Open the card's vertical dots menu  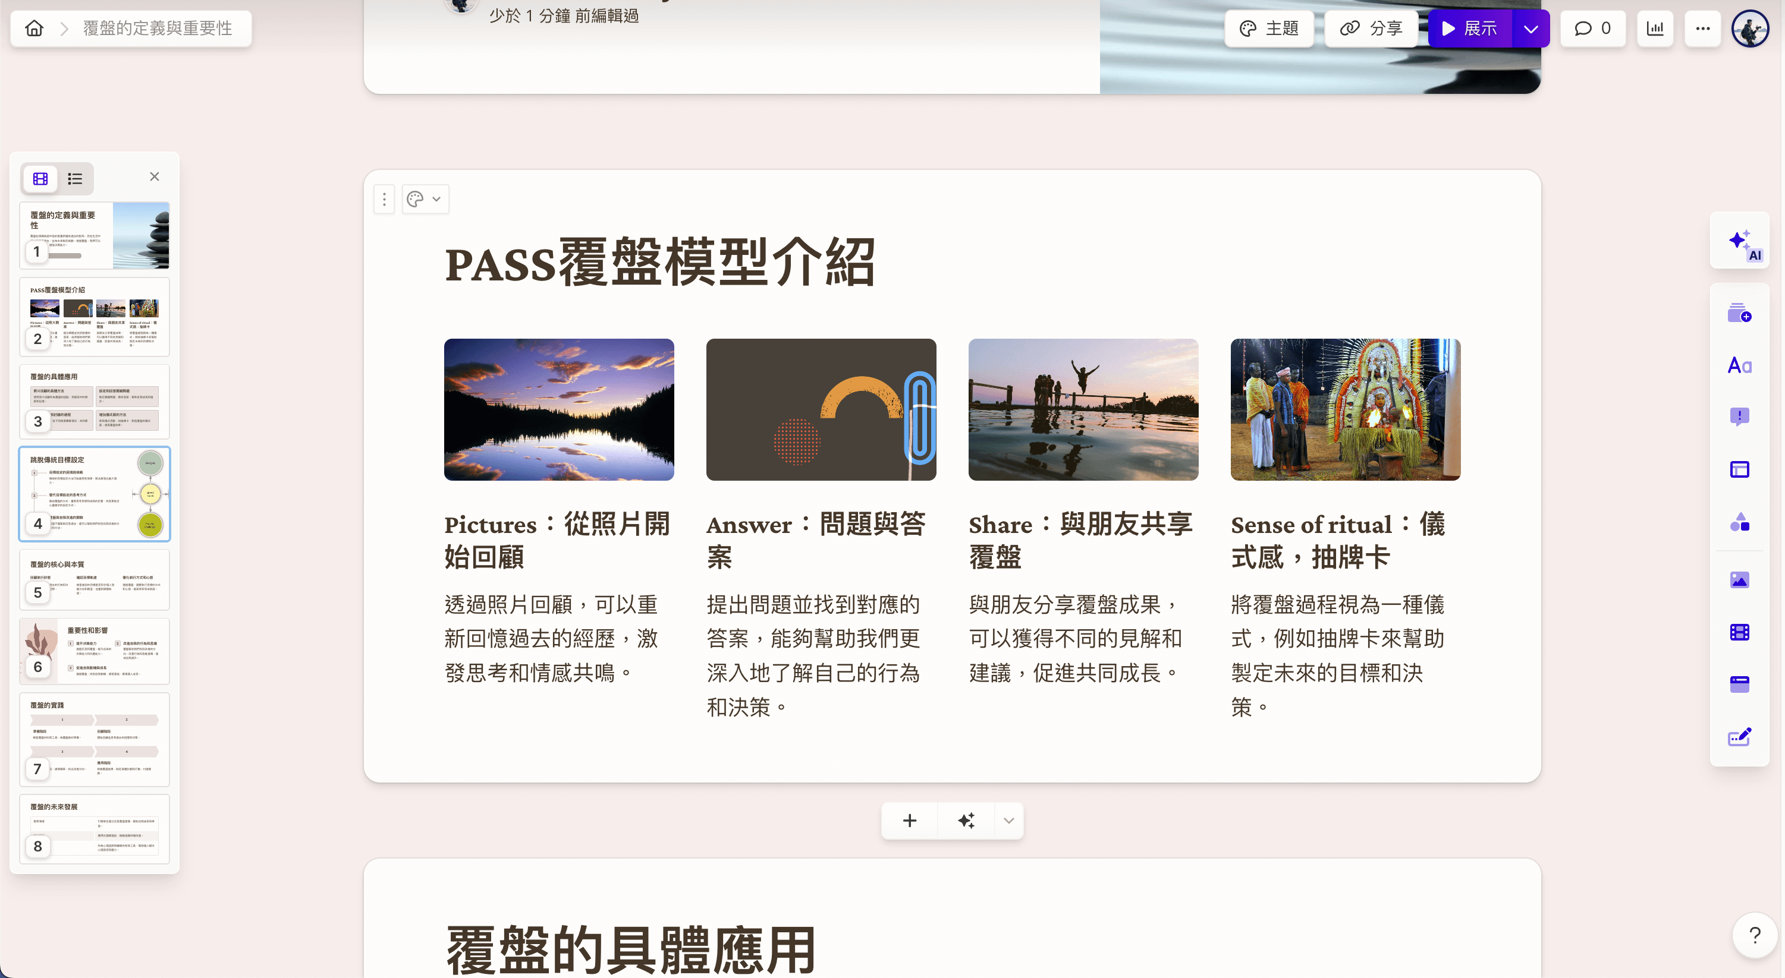pyautogui.click(x=385, y=200)
